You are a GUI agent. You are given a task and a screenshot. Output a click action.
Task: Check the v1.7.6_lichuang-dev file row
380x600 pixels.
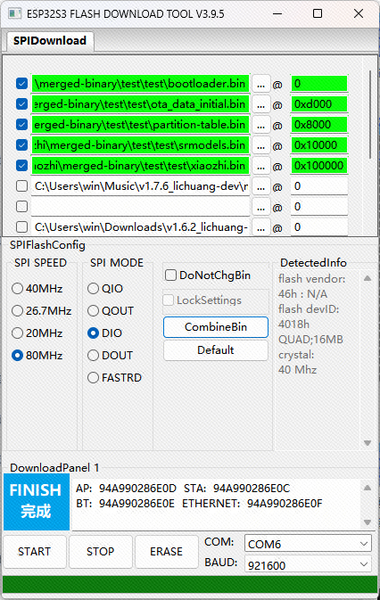pyautogui.click(x=21, y=186)
